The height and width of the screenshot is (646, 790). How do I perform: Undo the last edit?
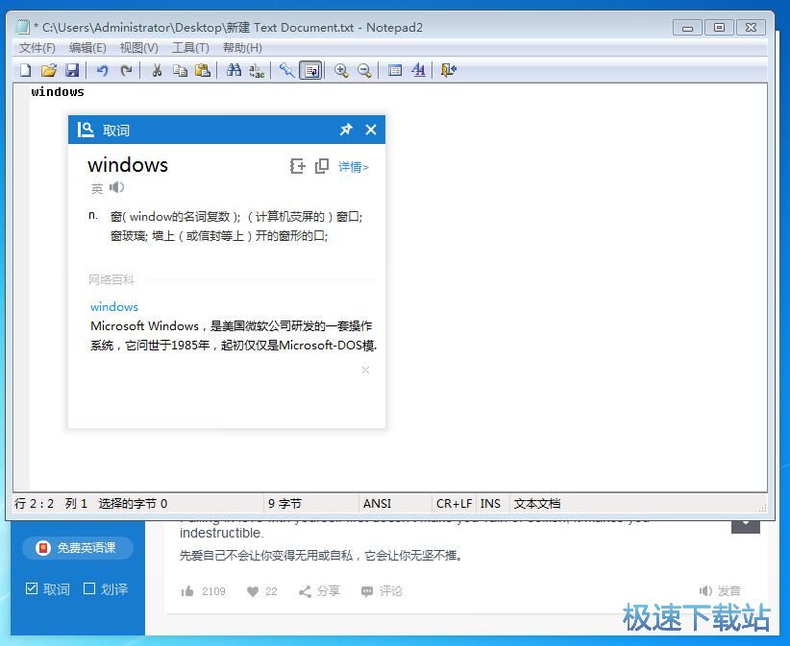102,70
